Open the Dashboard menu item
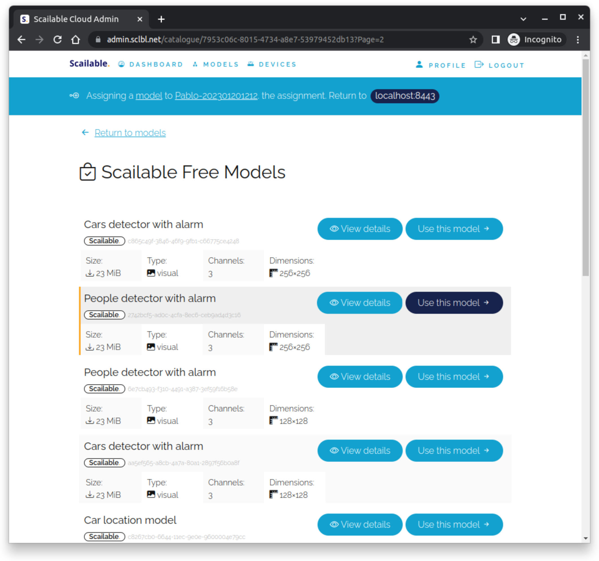The height and width of the screenshot is (561, 599). point(151,64)
